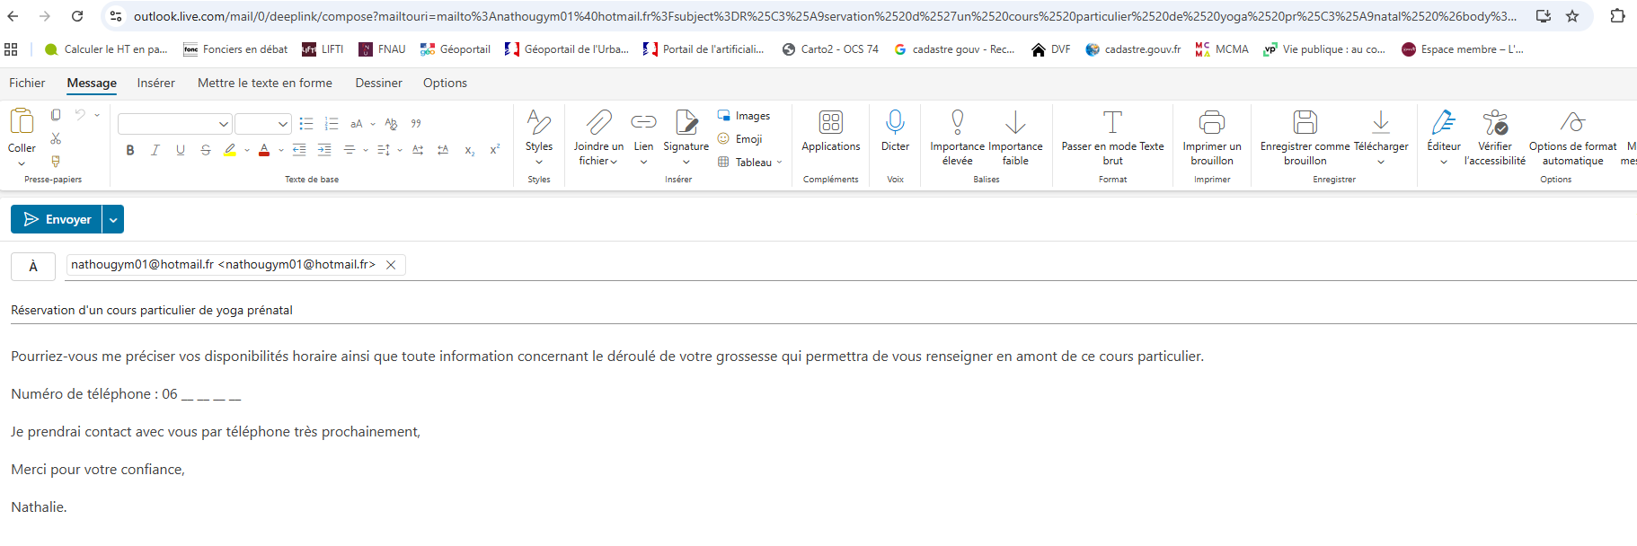Undo the last action

[x=80, y=115]
